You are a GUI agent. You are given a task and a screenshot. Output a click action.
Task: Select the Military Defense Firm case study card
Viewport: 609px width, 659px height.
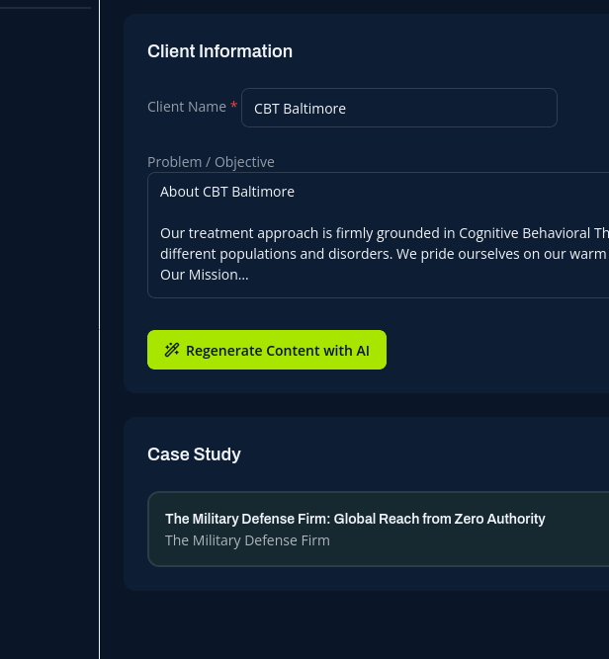point(378,529)
